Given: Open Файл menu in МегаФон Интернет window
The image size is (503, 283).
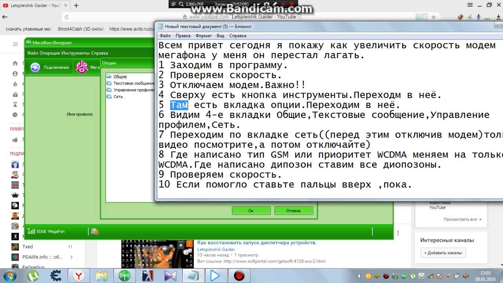Looking at the screenshot, I should point(33,53).
